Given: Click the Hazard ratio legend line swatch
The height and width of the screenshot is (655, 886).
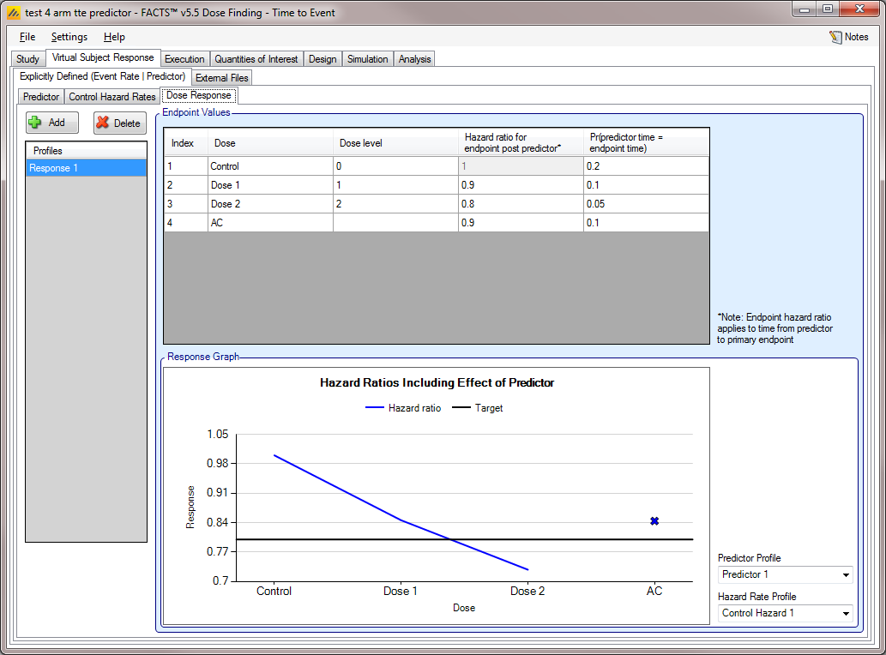Looking at the screenshot, I should coord(376,408).
